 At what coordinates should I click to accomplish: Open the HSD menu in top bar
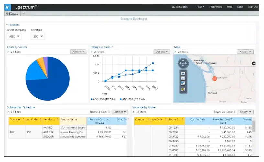coord(200,7)
